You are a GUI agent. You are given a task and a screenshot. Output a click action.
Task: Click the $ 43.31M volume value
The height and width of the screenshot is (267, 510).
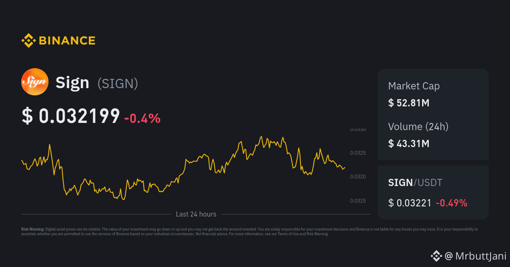409,144
